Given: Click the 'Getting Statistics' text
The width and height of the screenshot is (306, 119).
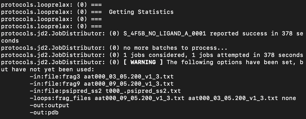Looking at the screenshot, I should pyautogui.click(x=141, y=12).
